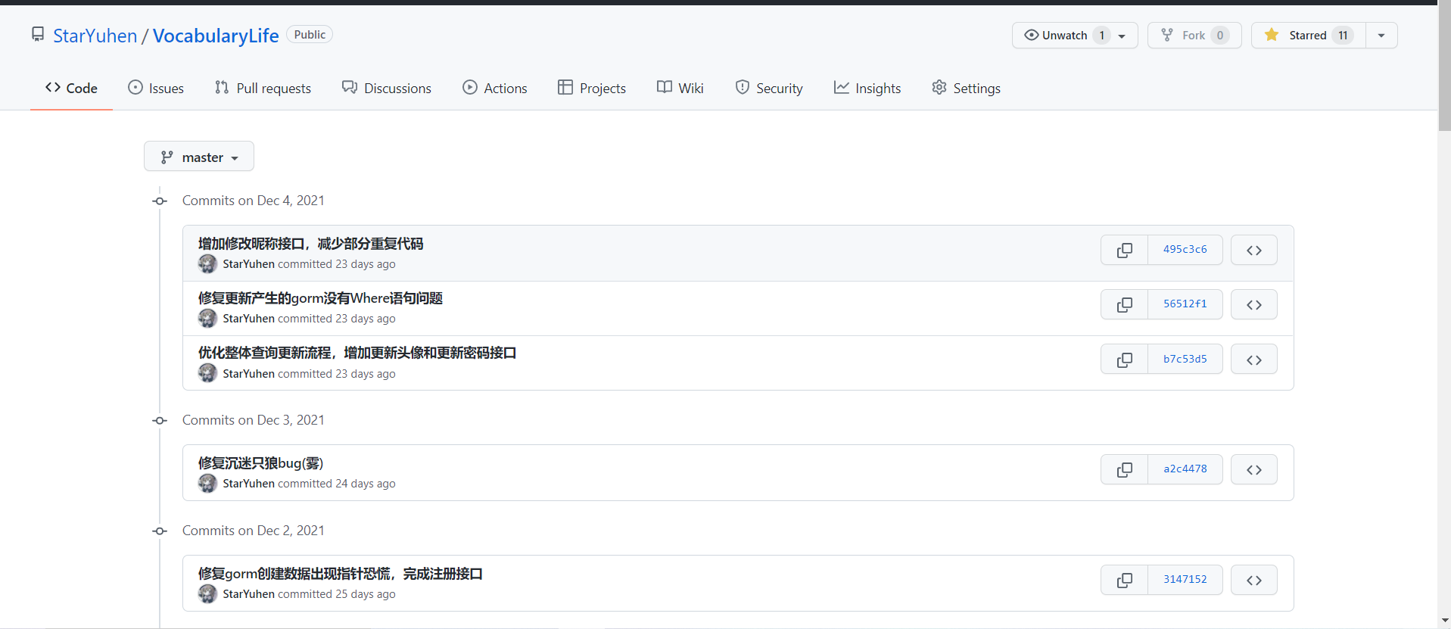Click StarYuhen avatar on 3147152 commit row
The image size is (1451, 629).
tap(207, 594)
